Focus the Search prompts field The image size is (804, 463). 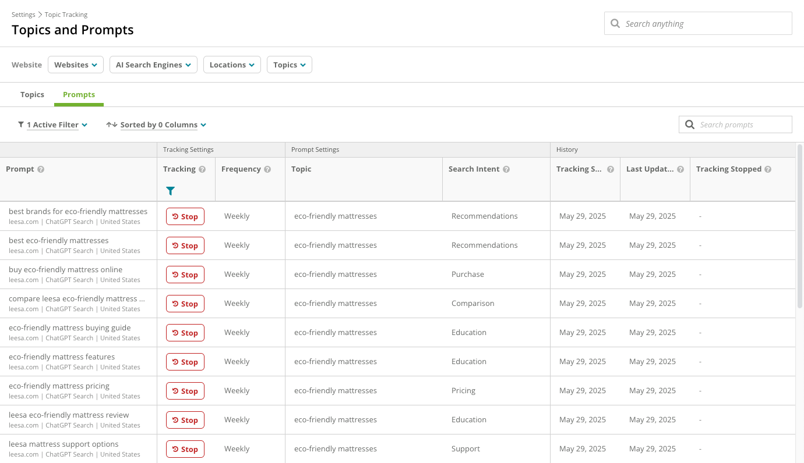coord(735,124)
